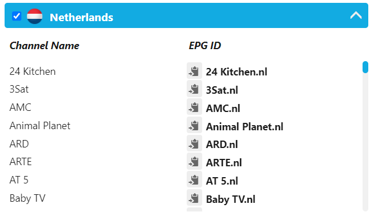370x212 pixels.
Task: Click the Baby TV.nl EPG ID text
Action: tap(231, 199)
